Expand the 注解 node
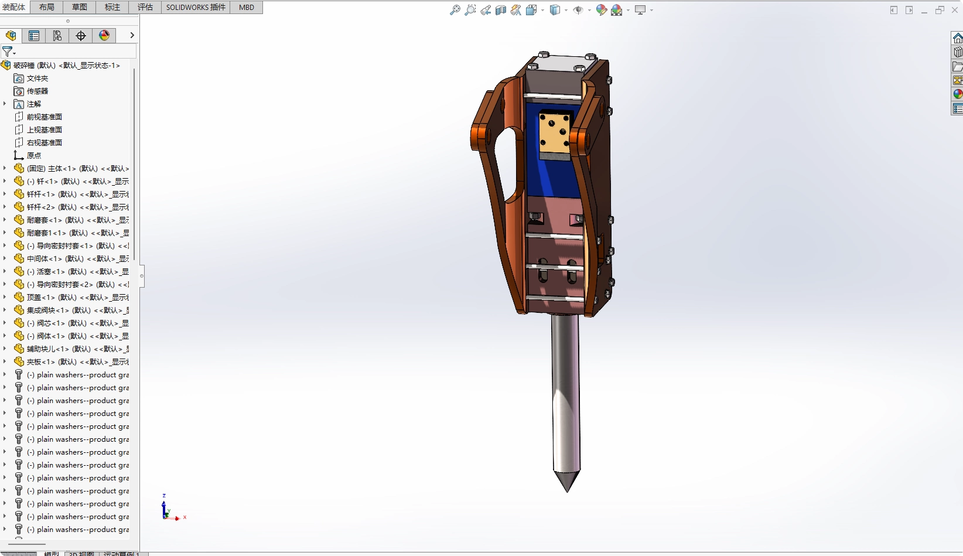 5,104
